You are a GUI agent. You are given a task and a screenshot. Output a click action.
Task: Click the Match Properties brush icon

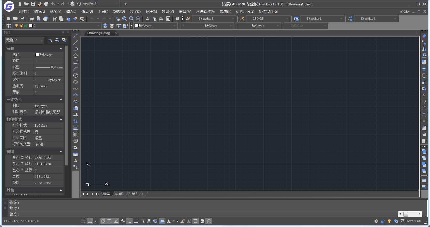pyautogui.click(x=75, y=19)
